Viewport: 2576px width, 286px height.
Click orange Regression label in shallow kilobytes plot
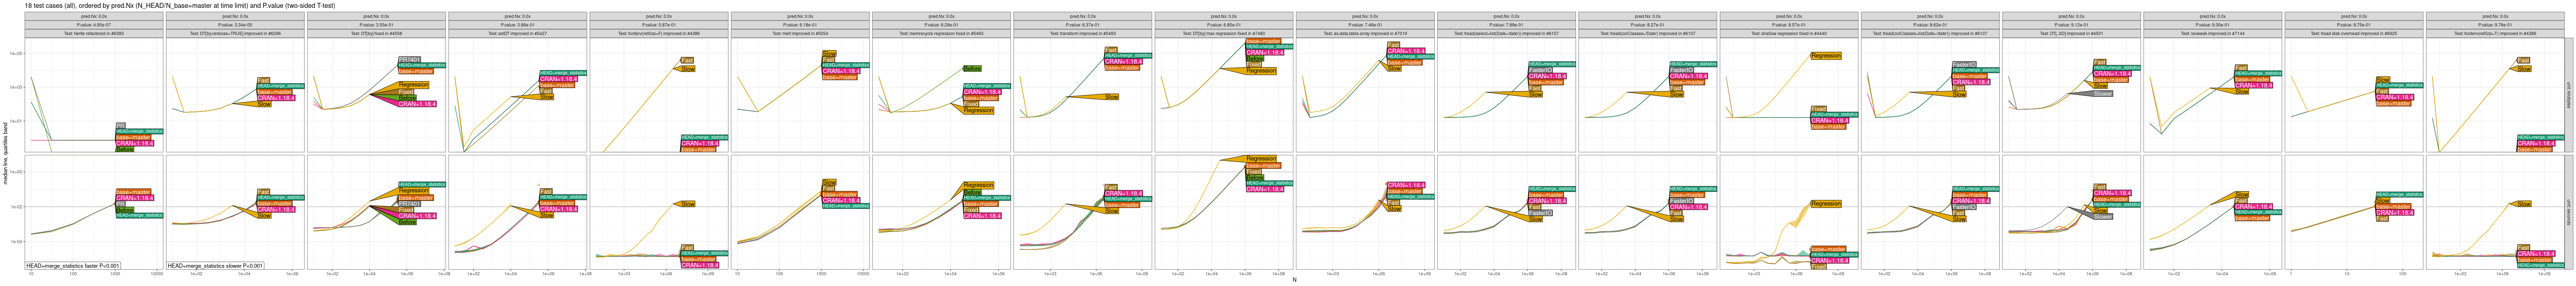(x=1826, y=56)
